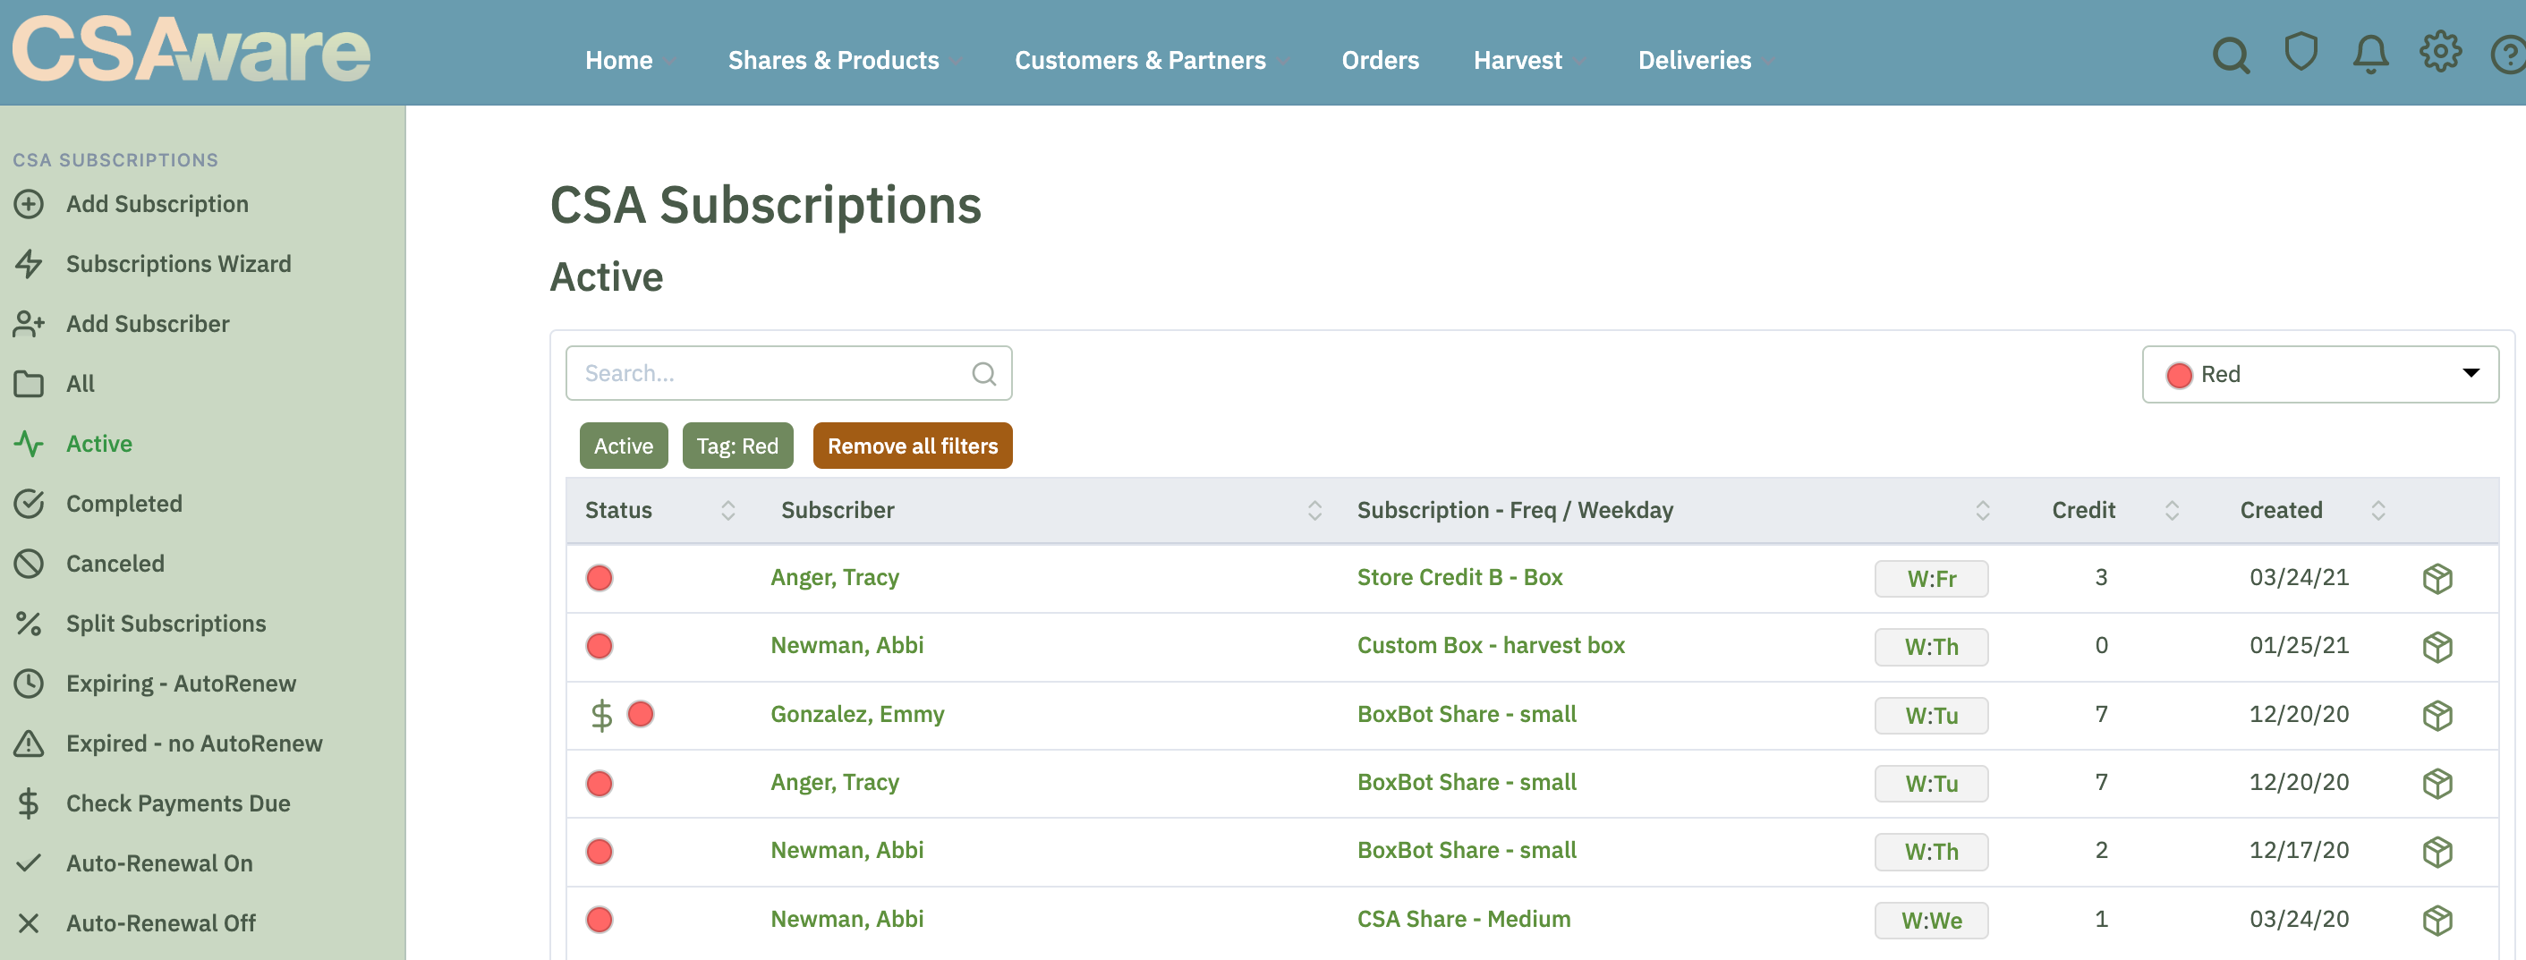Sort by the Subscription - Freq / Weekday arrows
The width and height of the screenshot is (2526, 960).
(x=1982, y=510)
